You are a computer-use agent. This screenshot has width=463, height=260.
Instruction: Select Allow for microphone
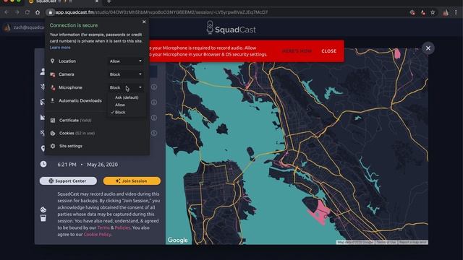pos(120,105)
